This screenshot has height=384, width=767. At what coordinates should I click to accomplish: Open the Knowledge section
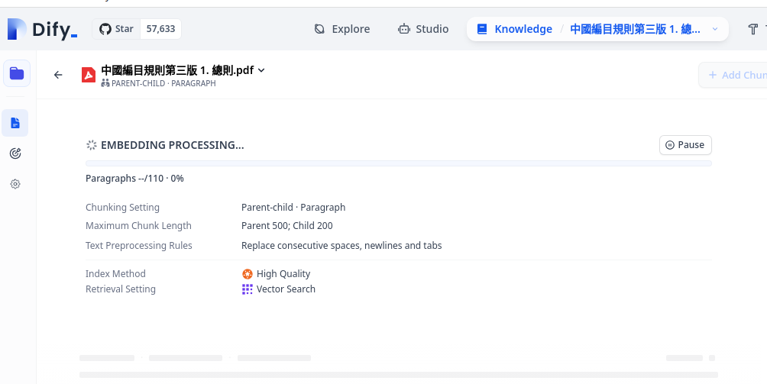tap(514, 29)
